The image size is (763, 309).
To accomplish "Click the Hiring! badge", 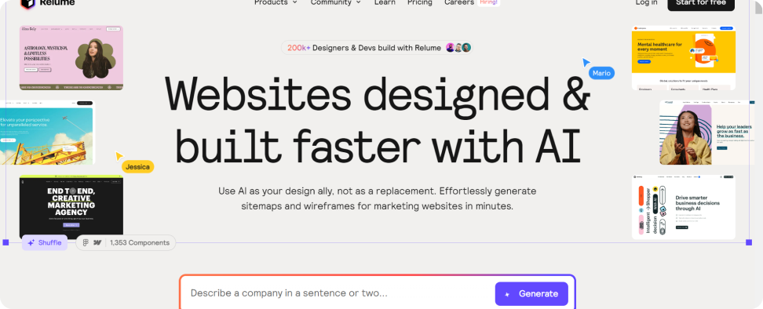I will (x=488, y=2).
